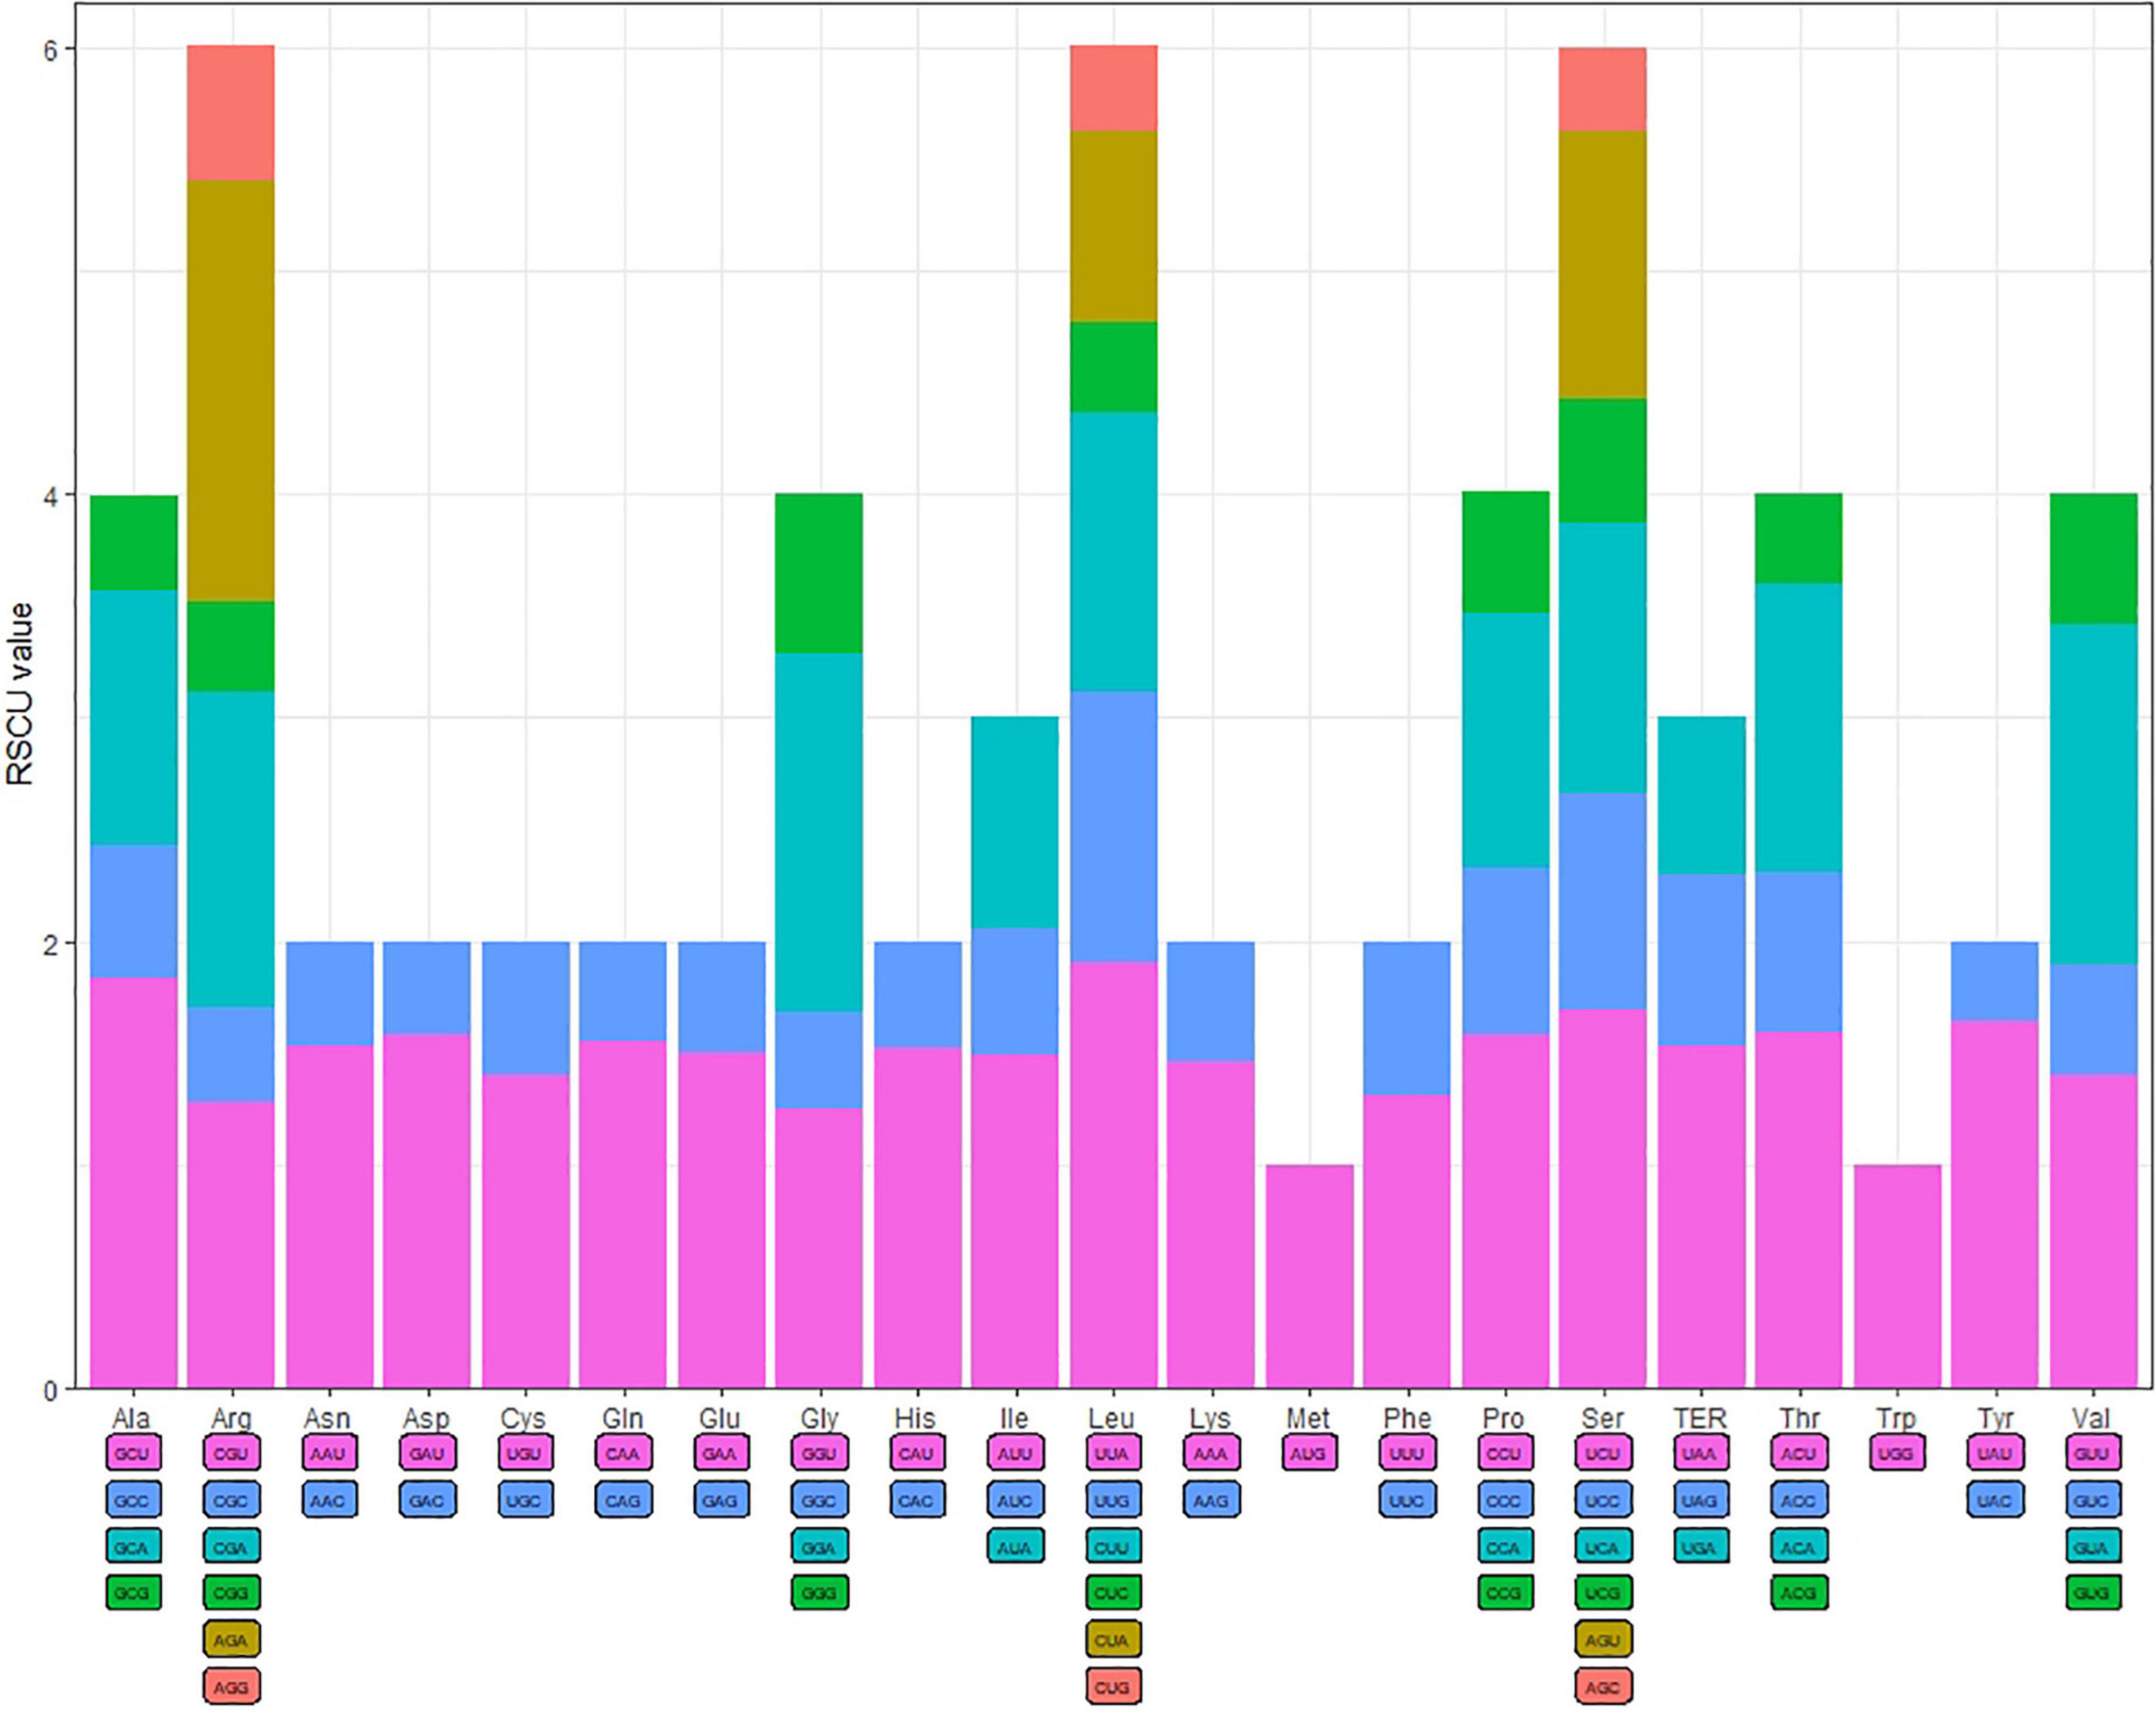Image resolution: width=2156 pixels, height=1712 pixels.
Task: Click the teal segment of Ile bar
Action: 1015,822
